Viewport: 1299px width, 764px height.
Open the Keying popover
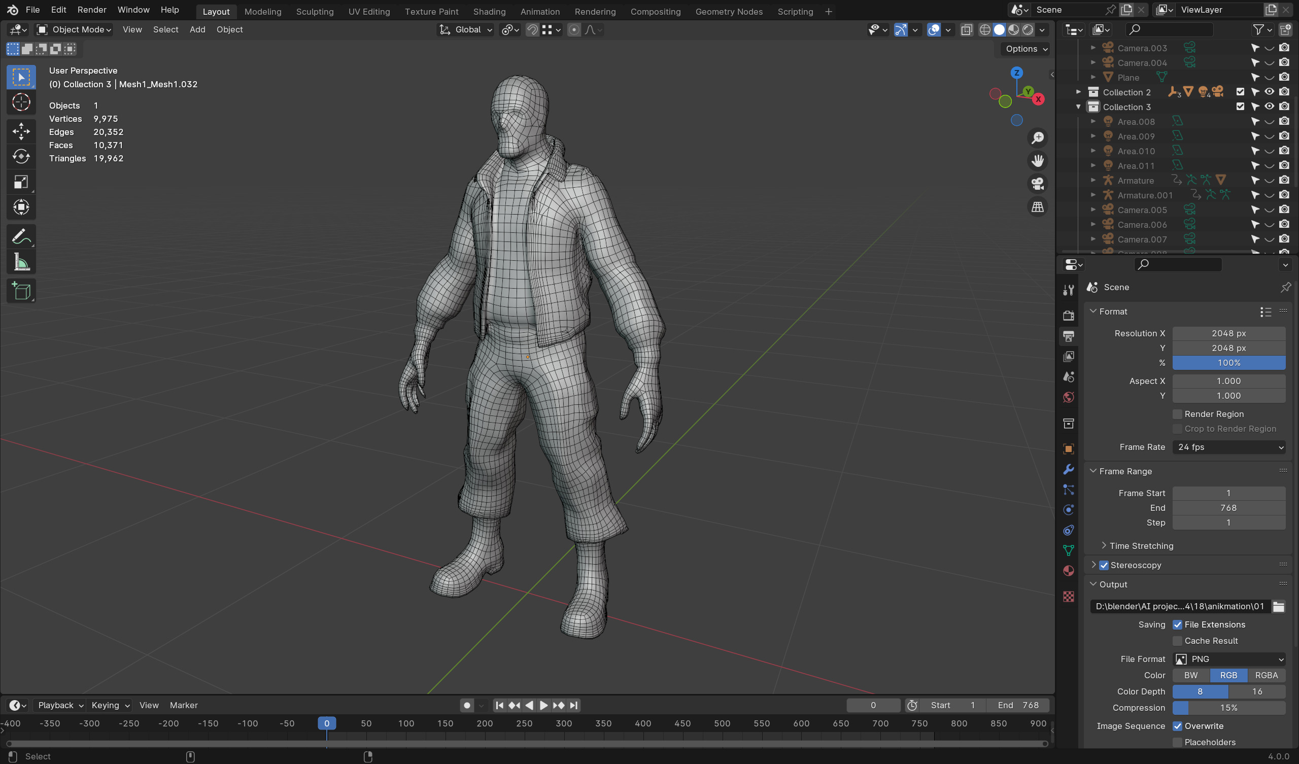[x=110, y=706]
